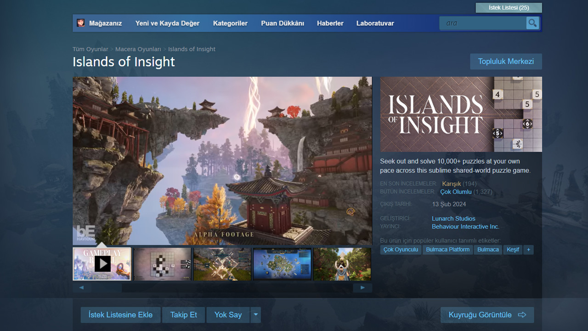Image resolution: width=588 pixels, height=331 pixels.
Task: Open the Behaviour Interactive Inc. publisher link
Action: pyautogui.click(x=465, y=227)
